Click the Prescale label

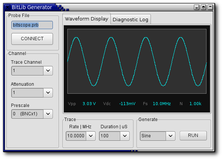click(20, 105)
